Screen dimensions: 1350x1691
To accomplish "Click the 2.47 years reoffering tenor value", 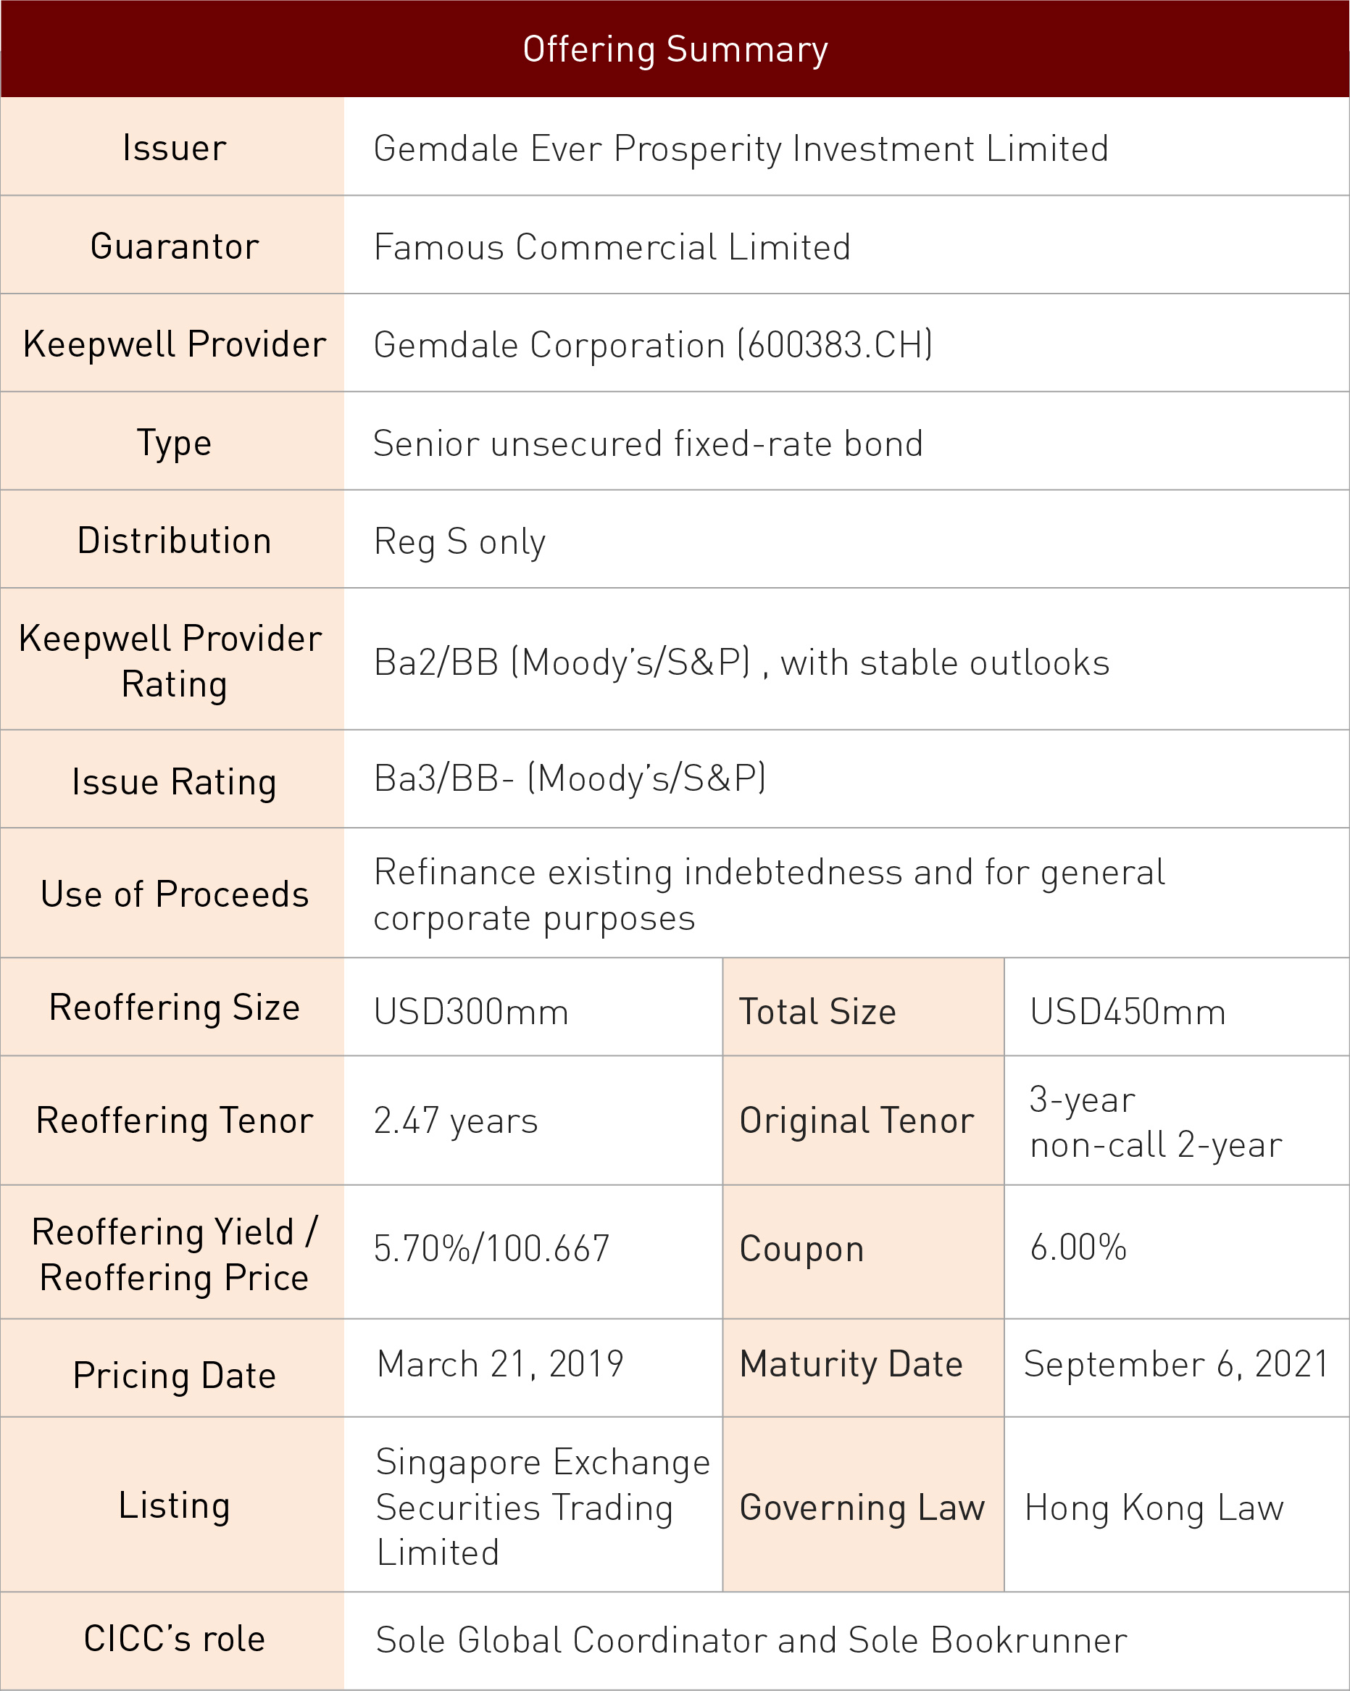I will (x=457, y=1121).
